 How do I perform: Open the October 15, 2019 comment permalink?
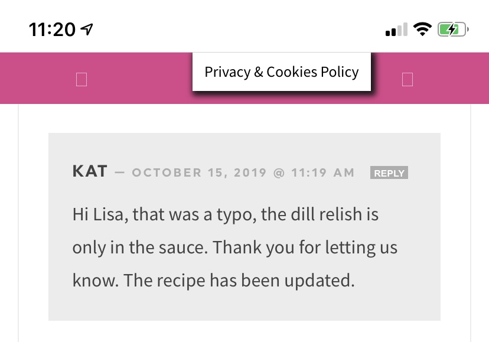[243, 172]
